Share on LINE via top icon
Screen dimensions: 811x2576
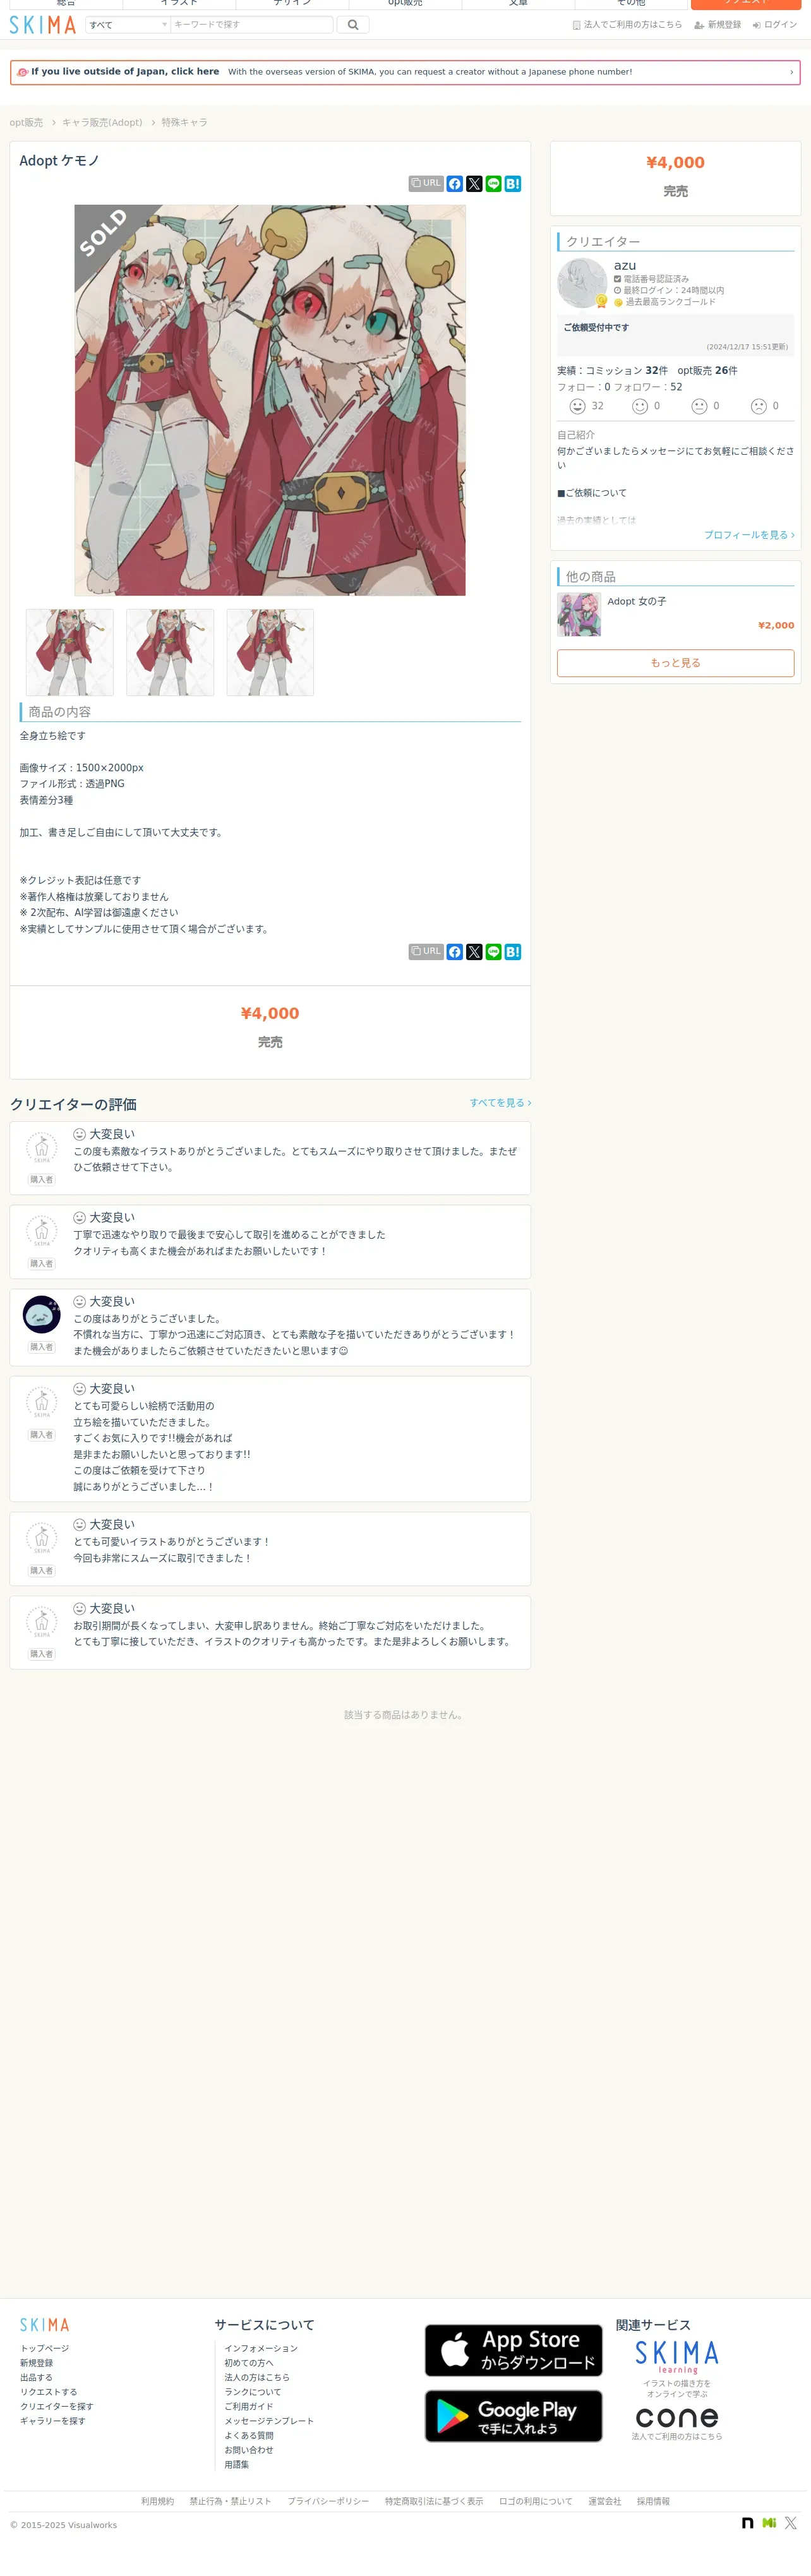(493, 184)
